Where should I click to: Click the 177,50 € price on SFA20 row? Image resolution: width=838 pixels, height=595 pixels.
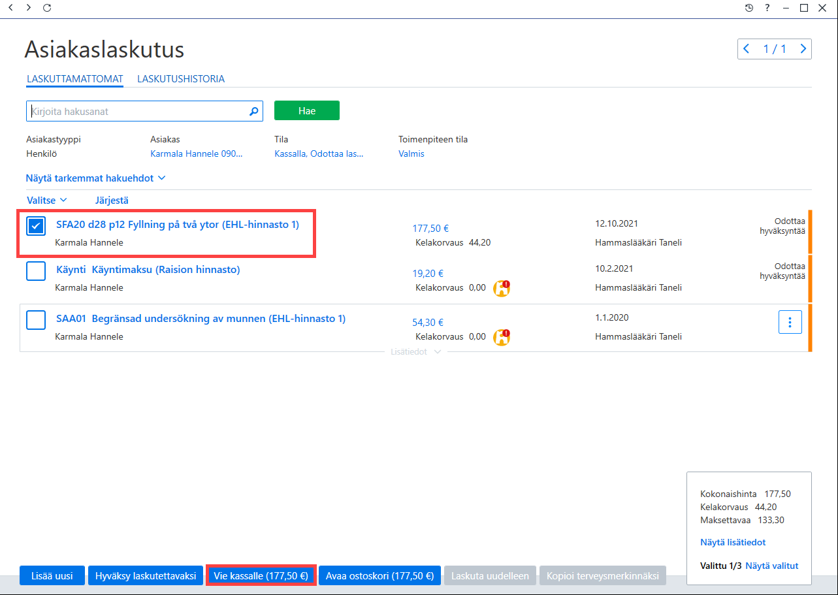pos(430,229)
